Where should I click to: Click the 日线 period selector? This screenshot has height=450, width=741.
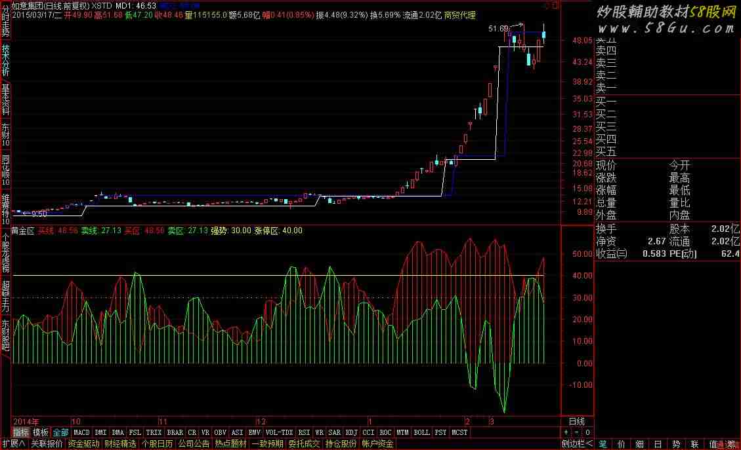click(576, 421)
